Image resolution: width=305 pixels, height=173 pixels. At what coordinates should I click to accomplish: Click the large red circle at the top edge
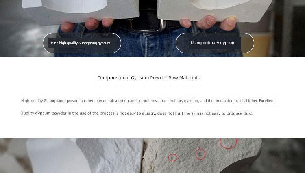[x=229, y=143]
